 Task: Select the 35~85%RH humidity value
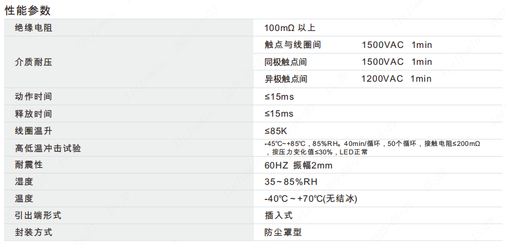(x=291, y=181)
